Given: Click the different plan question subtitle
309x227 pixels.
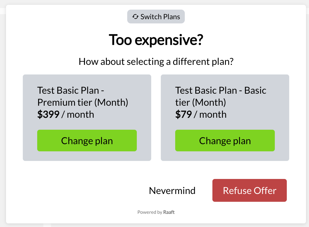Looking at the screenshot, I should 156,62.
